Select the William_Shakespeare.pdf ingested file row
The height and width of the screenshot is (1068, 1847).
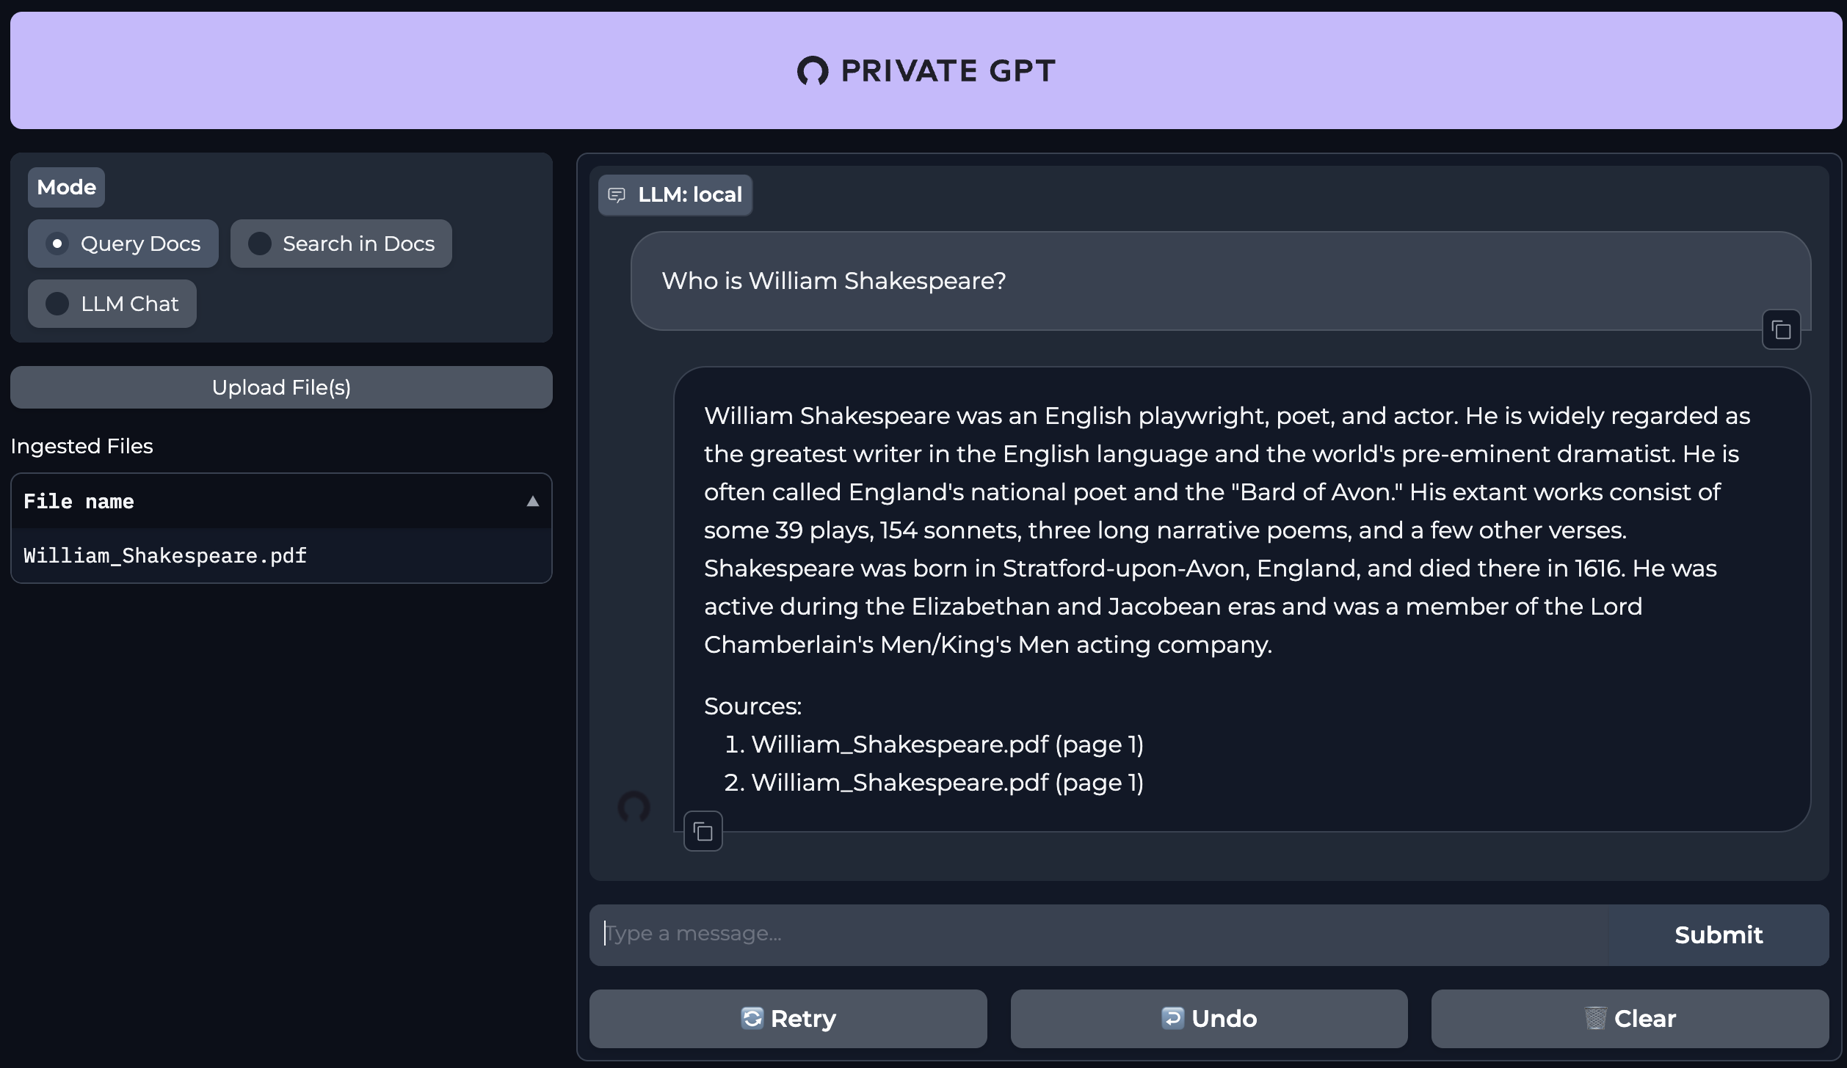tap(281, 556)
